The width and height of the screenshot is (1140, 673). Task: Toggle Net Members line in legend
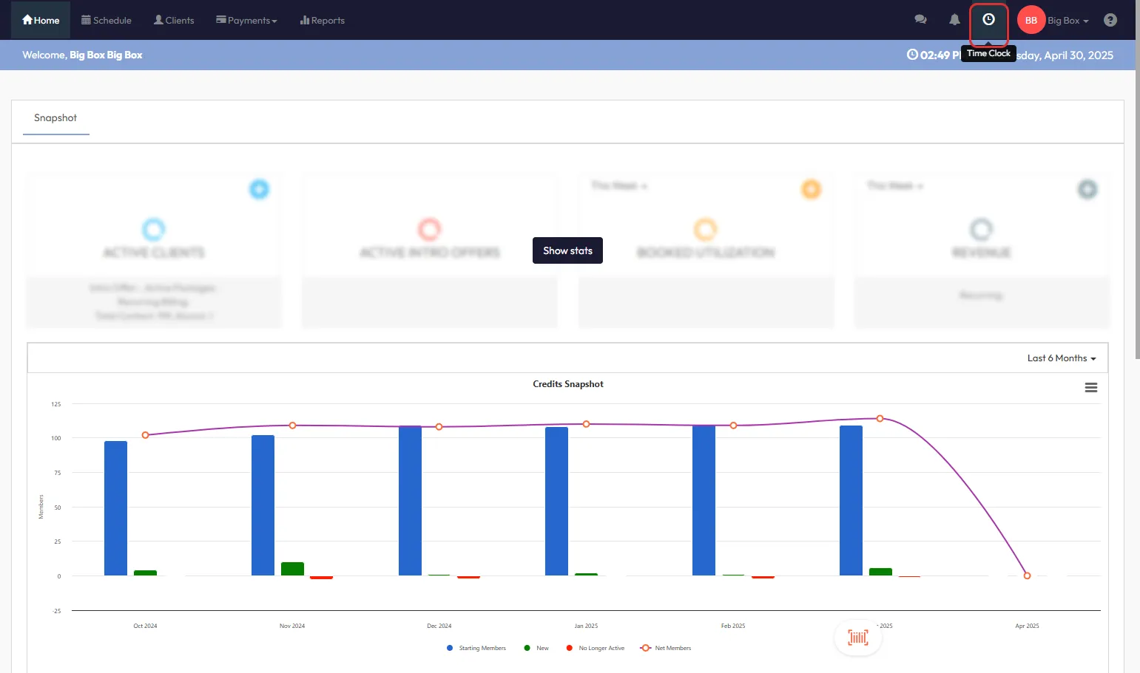[666, 648]
